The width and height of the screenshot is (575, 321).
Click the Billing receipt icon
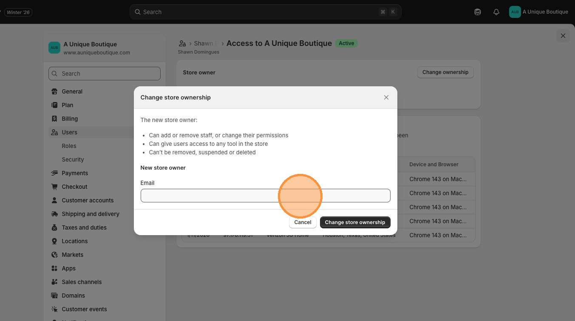54,119
